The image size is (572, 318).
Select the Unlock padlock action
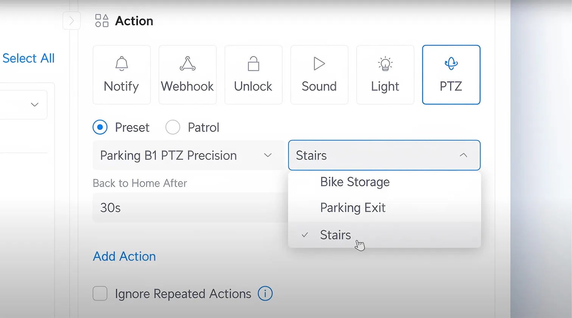click(x=253, y=75)
